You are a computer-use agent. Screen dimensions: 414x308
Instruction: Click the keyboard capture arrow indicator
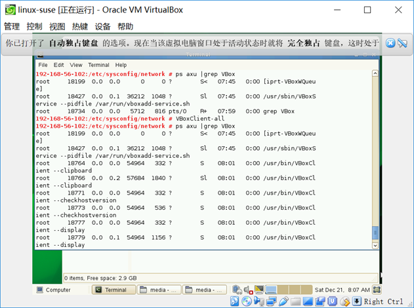click(356, 301)
